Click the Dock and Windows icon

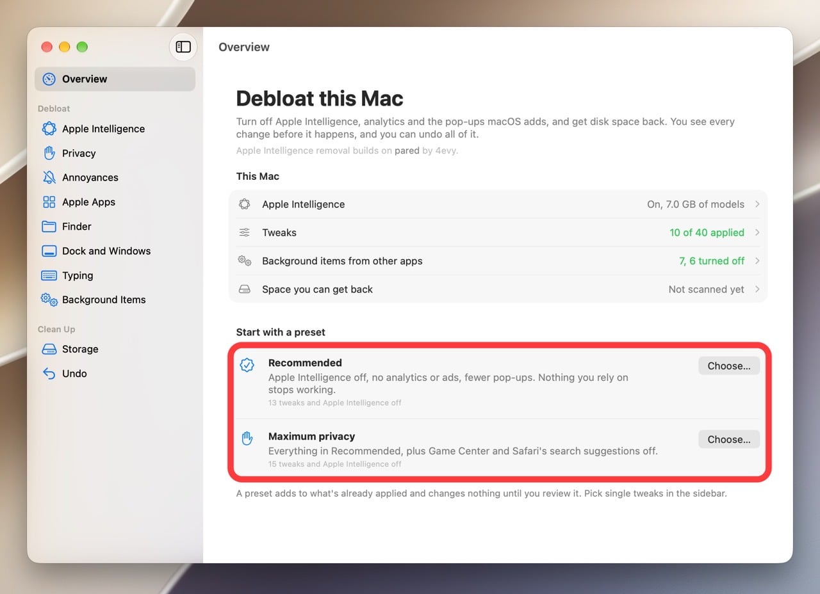(49, 251)
